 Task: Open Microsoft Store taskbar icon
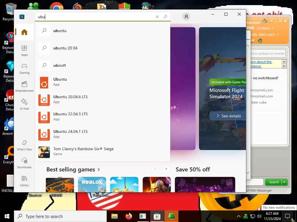tap(157, 216)
